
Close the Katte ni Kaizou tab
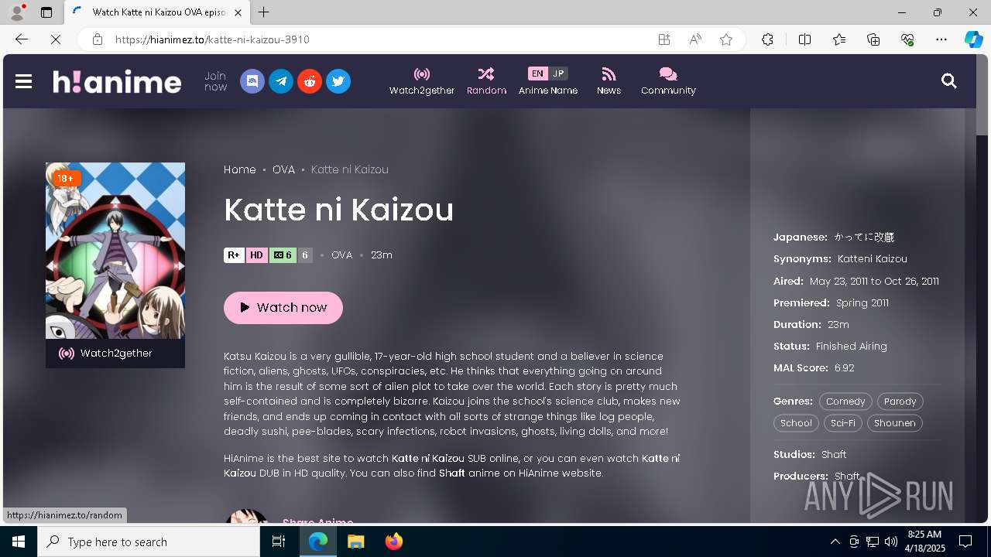(x=238, y=12)
